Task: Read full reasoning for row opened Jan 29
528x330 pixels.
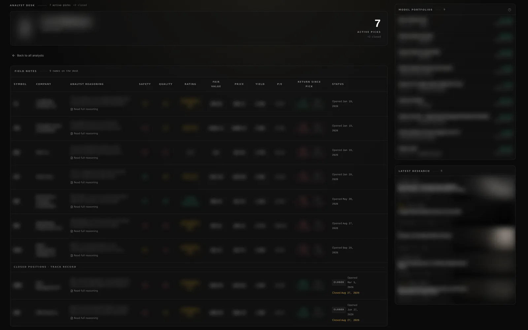Action: tap(84, 182)
